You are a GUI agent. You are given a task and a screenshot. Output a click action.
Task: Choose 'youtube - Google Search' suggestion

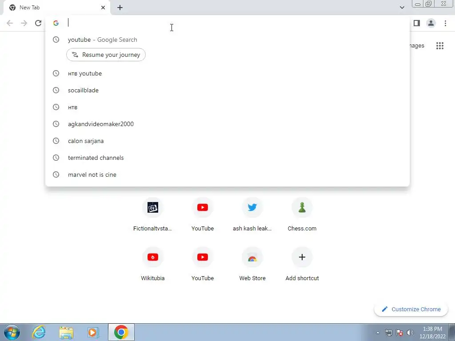[x=227, y=40]
